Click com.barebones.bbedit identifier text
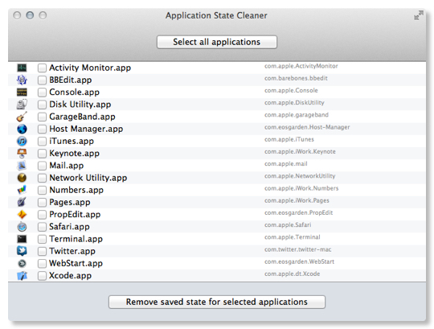434x329 pixels. (x=296, y=78)
